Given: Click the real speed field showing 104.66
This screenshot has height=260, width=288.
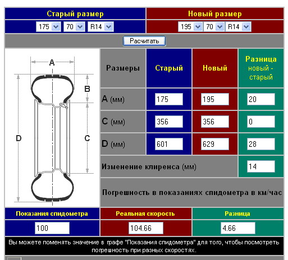Looking at the screenshot, I should pyautogui.click(x=146, y=228).
